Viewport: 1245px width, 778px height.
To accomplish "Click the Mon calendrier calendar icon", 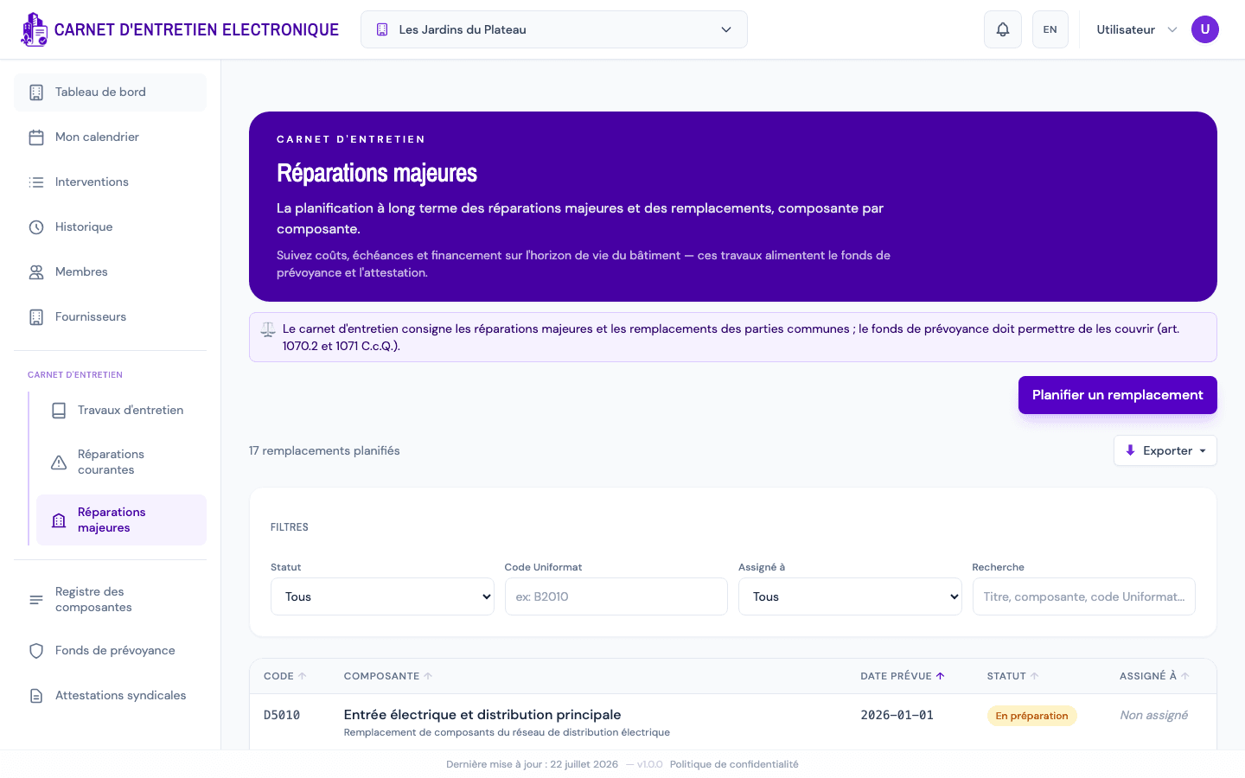I will tap(36, 137).
